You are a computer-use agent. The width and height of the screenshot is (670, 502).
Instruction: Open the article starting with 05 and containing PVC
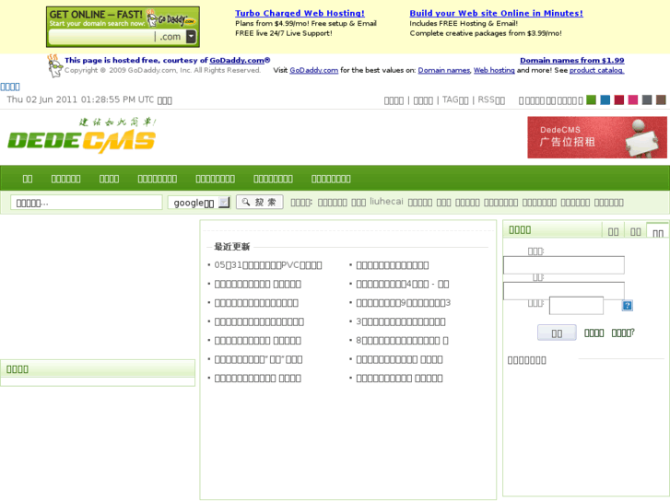tap(268, 265)
